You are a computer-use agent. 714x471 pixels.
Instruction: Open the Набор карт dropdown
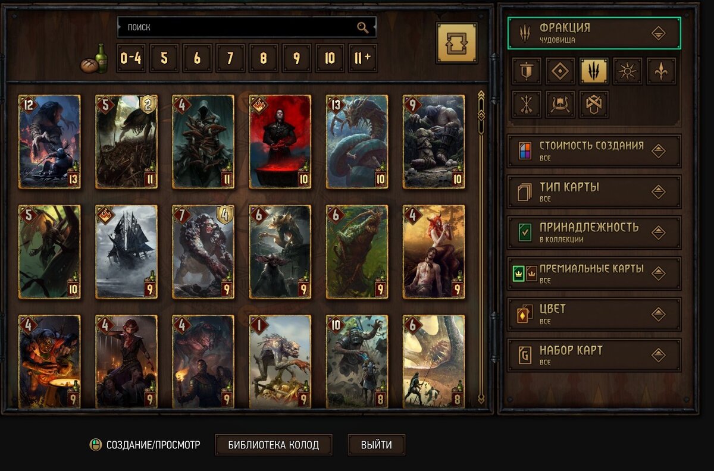(x=594, y=355)
